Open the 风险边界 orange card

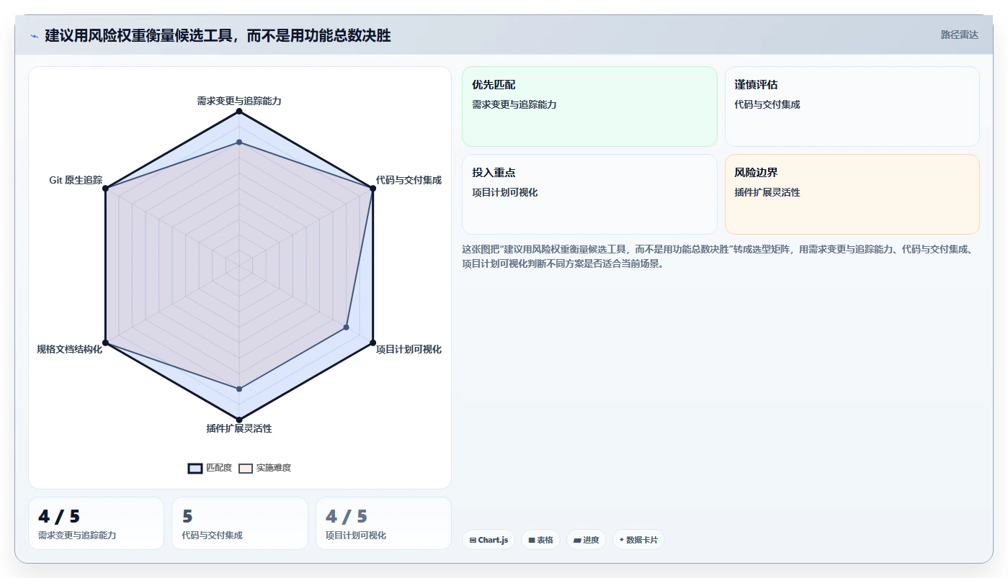pyautogui.click(x=852, y=194)
